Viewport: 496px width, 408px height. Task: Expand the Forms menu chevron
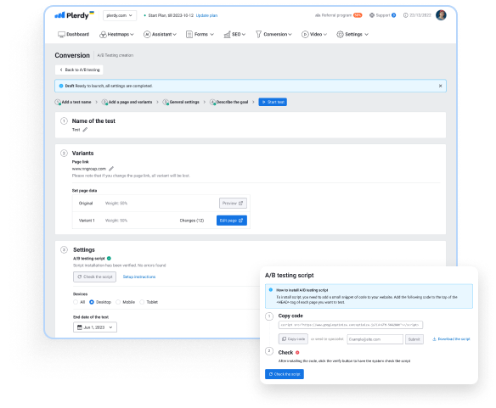click(212, 35)
